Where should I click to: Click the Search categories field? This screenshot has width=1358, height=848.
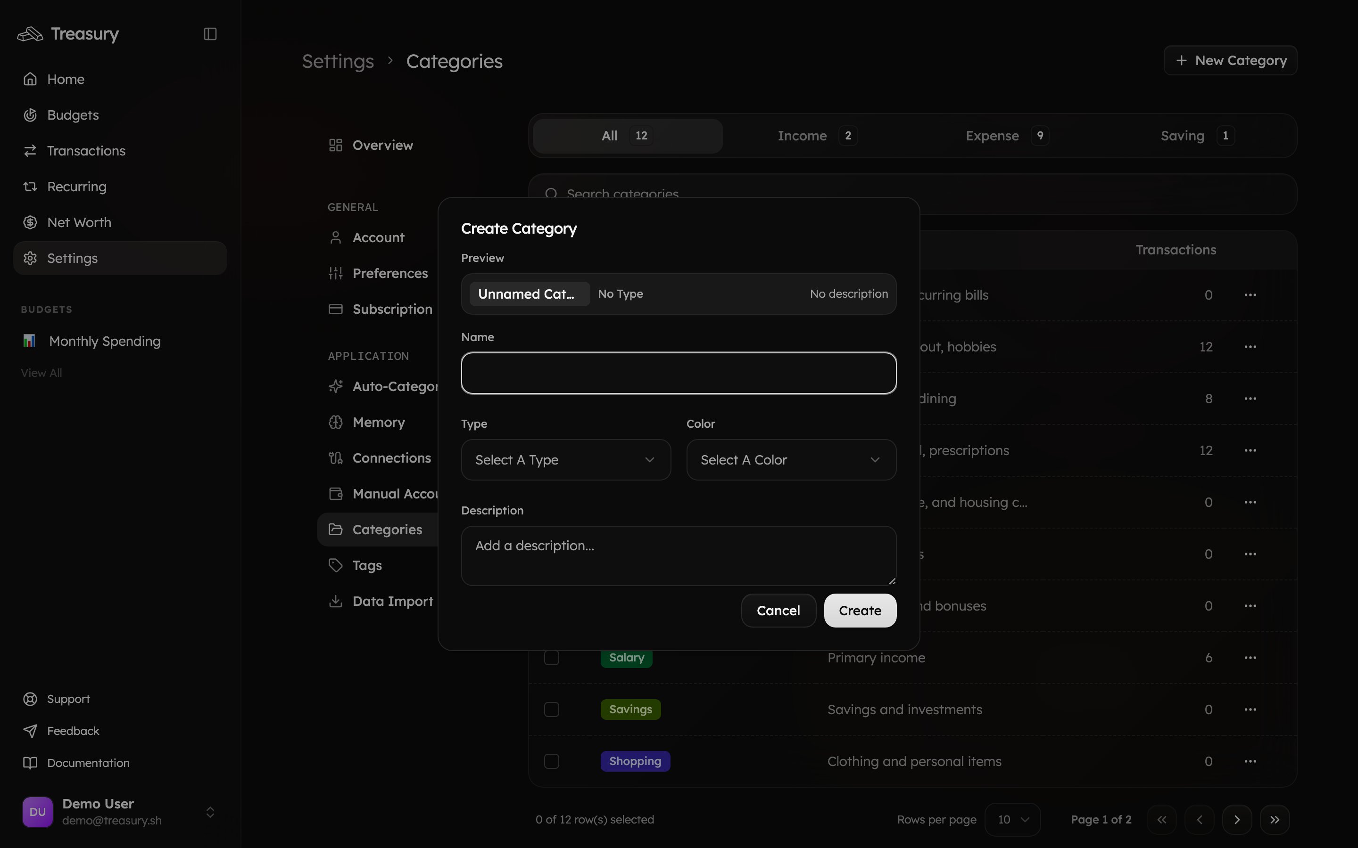pyautogui.click(x=912, y=194)
